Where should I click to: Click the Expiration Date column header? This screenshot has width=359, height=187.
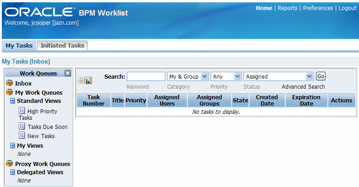306,100
